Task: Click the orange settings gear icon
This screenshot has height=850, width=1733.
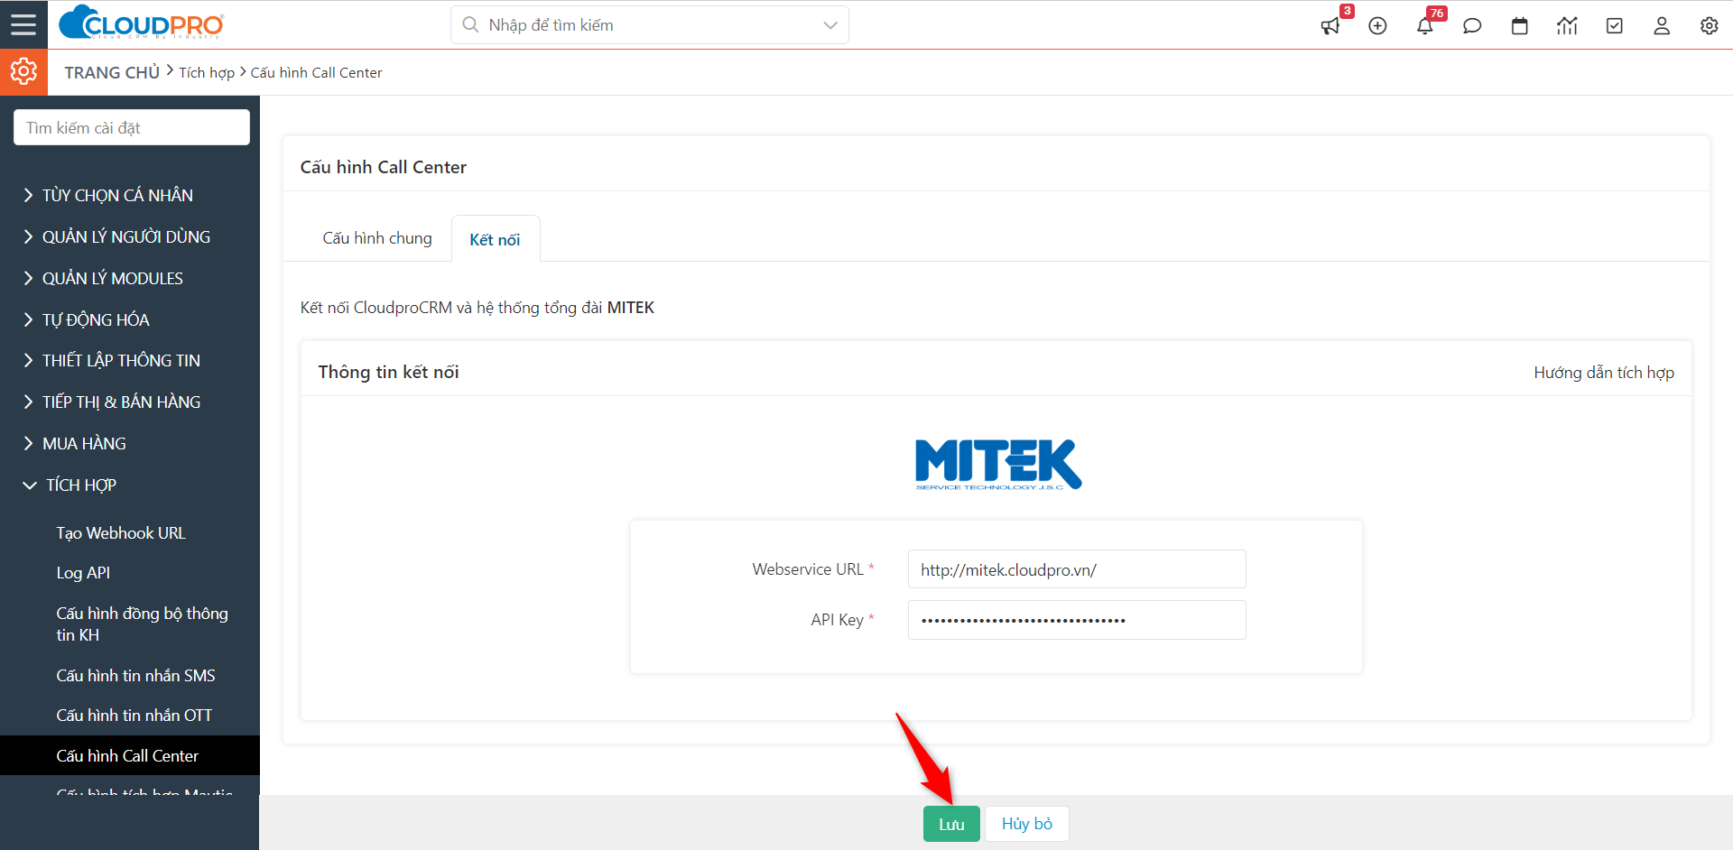Action: (x=23, y=71)
